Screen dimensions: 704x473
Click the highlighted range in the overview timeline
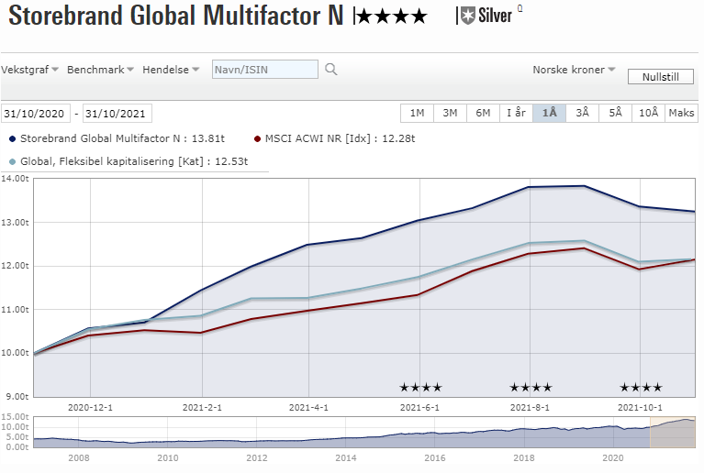(x=673, y=432)
